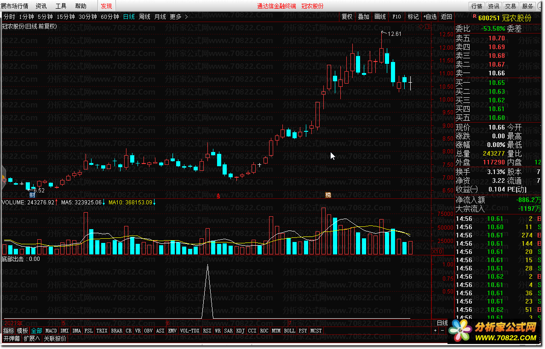545x349 pixels.
Task: Click the small diamond icon at chart top-right
Action: pyautogui.click(x=421, y=26)
